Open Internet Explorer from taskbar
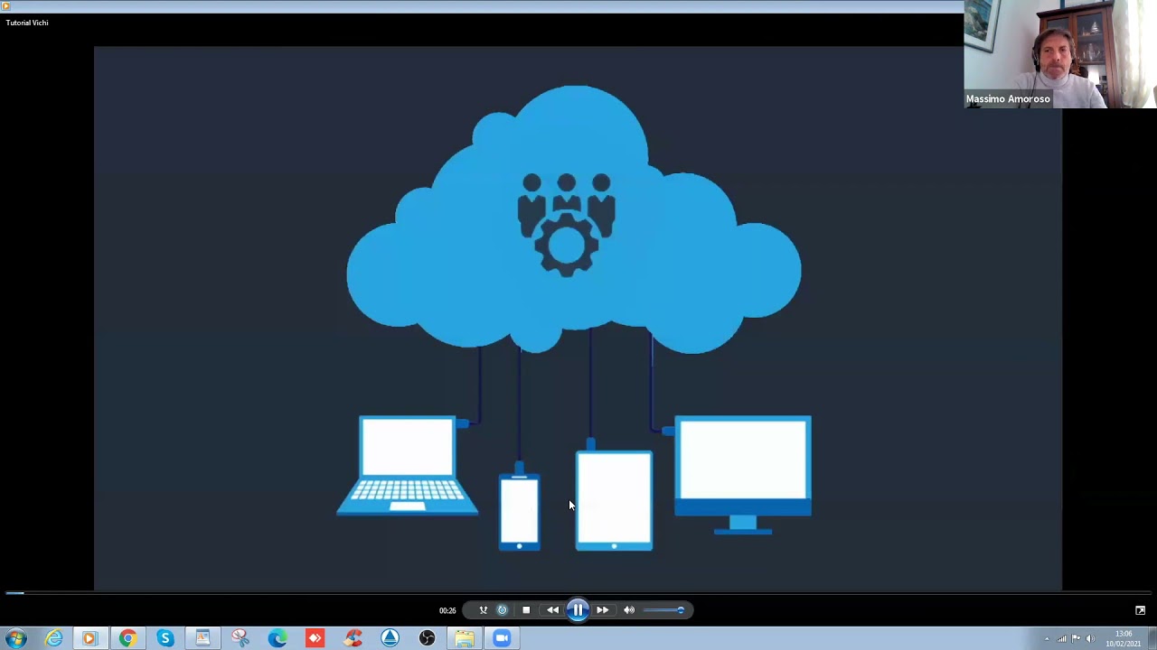The image size is (1157, 650). coord(54,638)
